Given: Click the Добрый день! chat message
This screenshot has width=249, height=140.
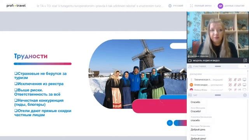Looking at the screenshot, I should [198, 138].
